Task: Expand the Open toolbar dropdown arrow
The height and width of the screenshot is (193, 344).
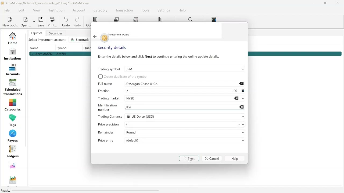Action: coord(34,22)
